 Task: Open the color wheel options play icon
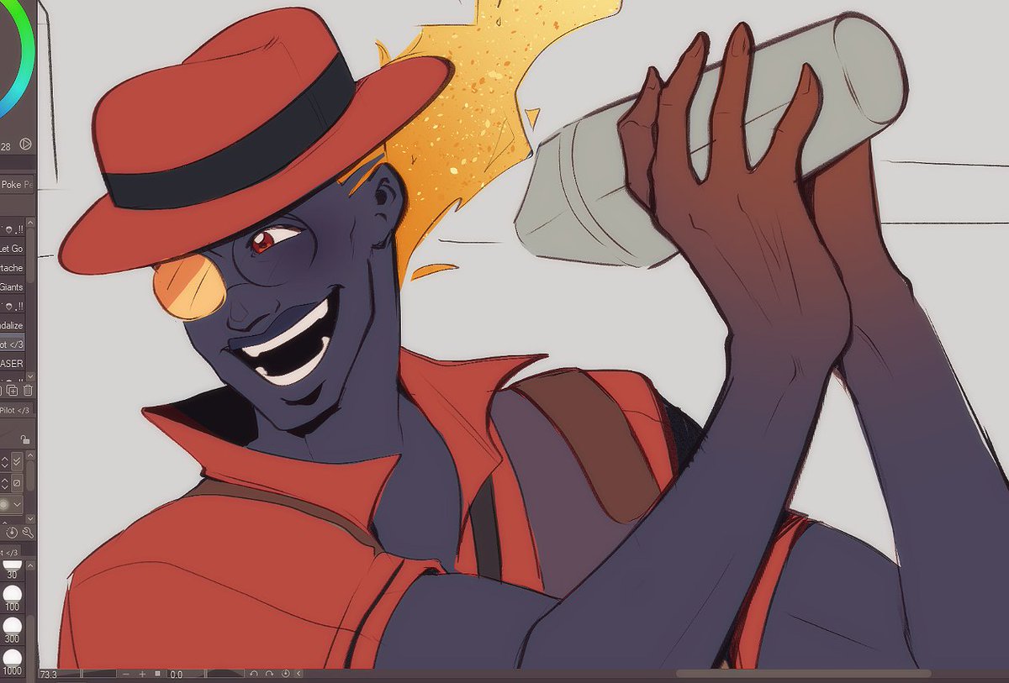pos(25,144)
